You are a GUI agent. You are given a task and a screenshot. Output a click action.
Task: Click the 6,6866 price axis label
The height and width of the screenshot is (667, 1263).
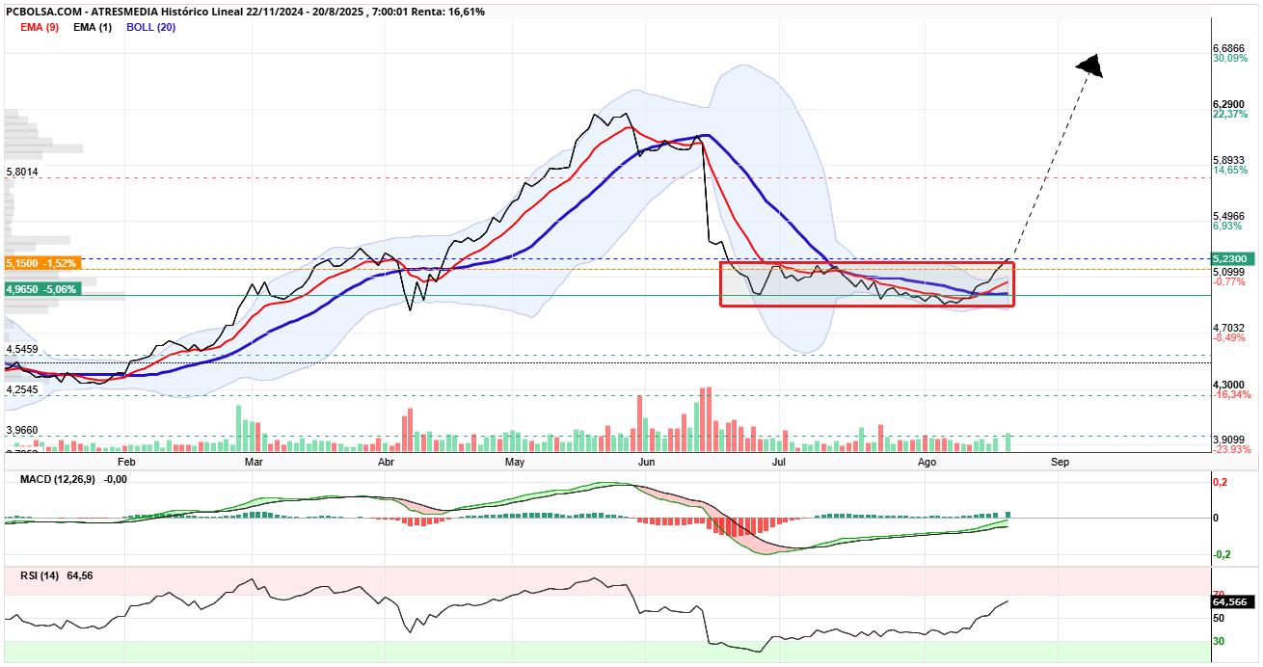coord(1228,47)
